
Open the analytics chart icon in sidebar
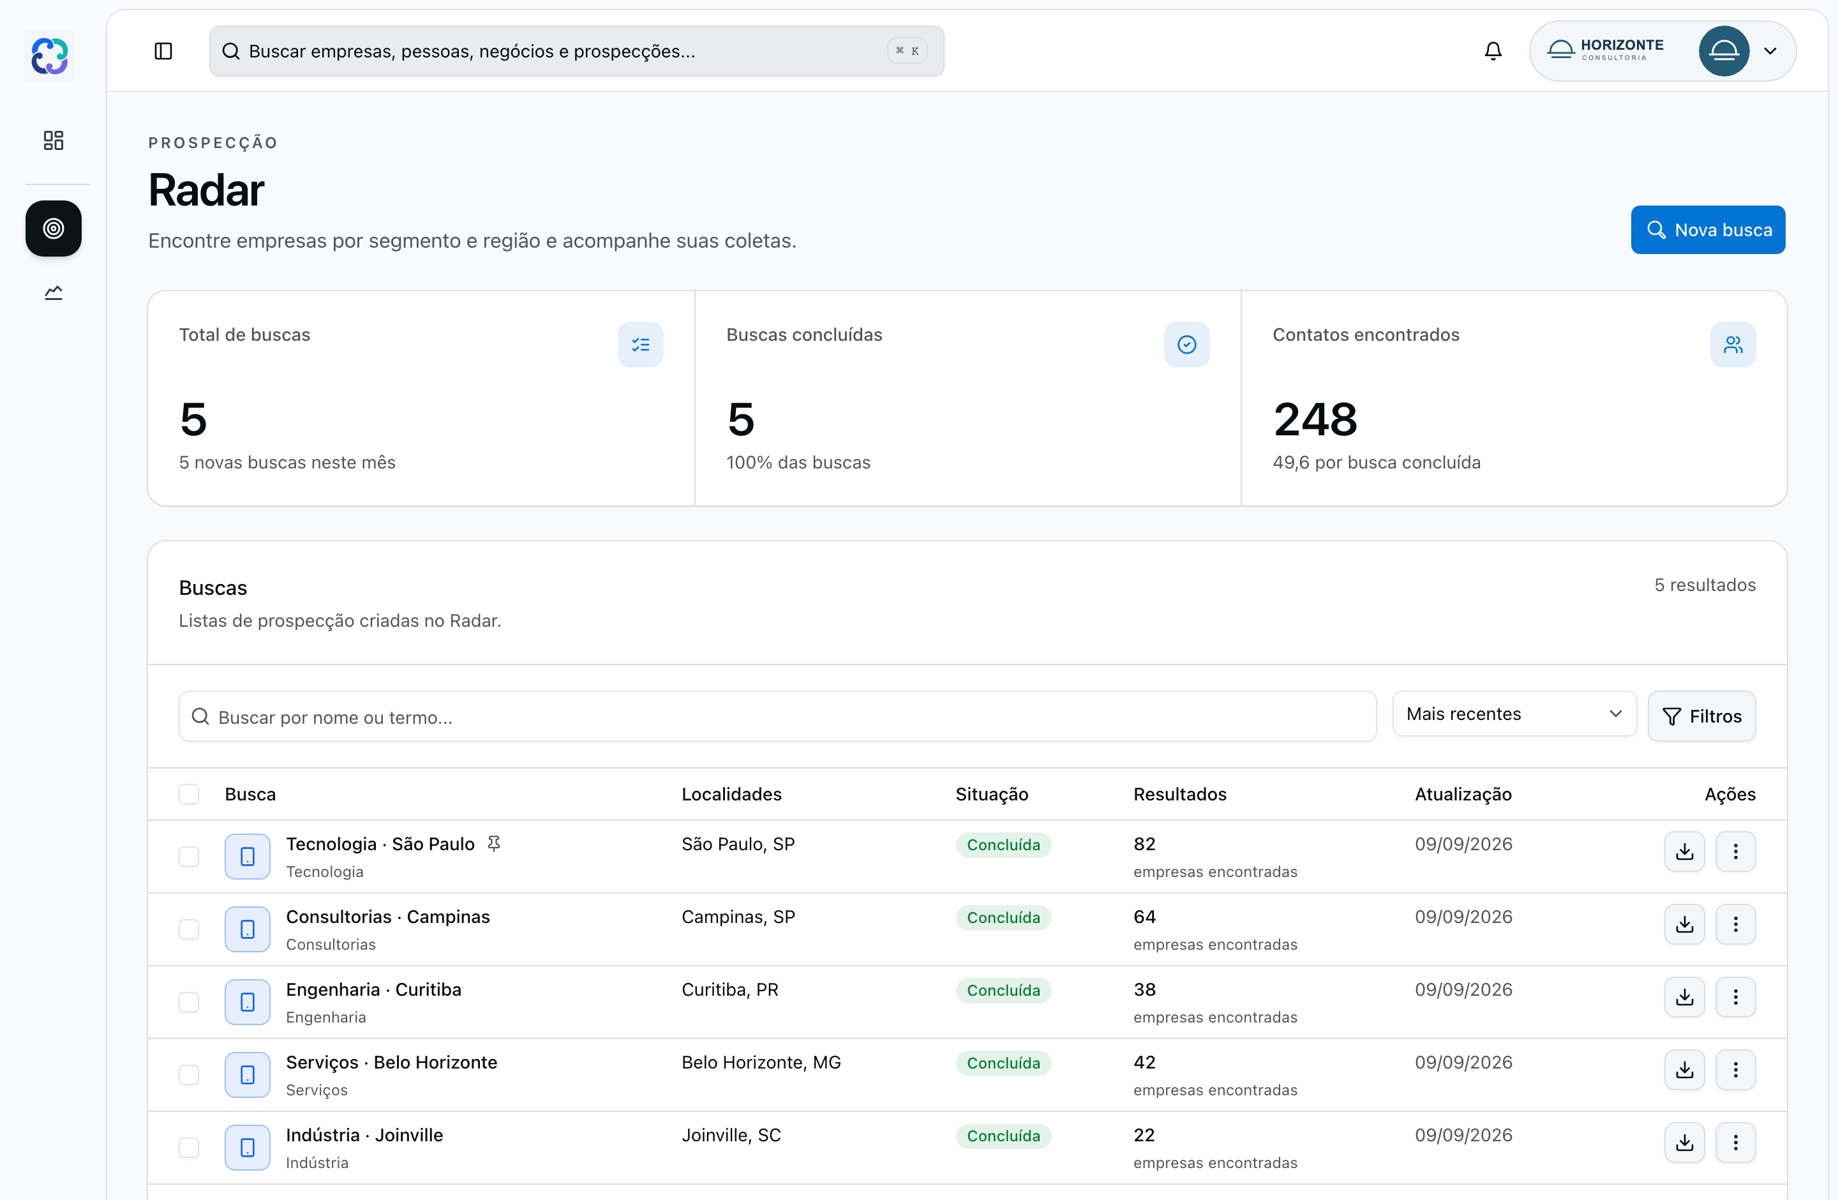pyautogui.click(x=53, y=293)
